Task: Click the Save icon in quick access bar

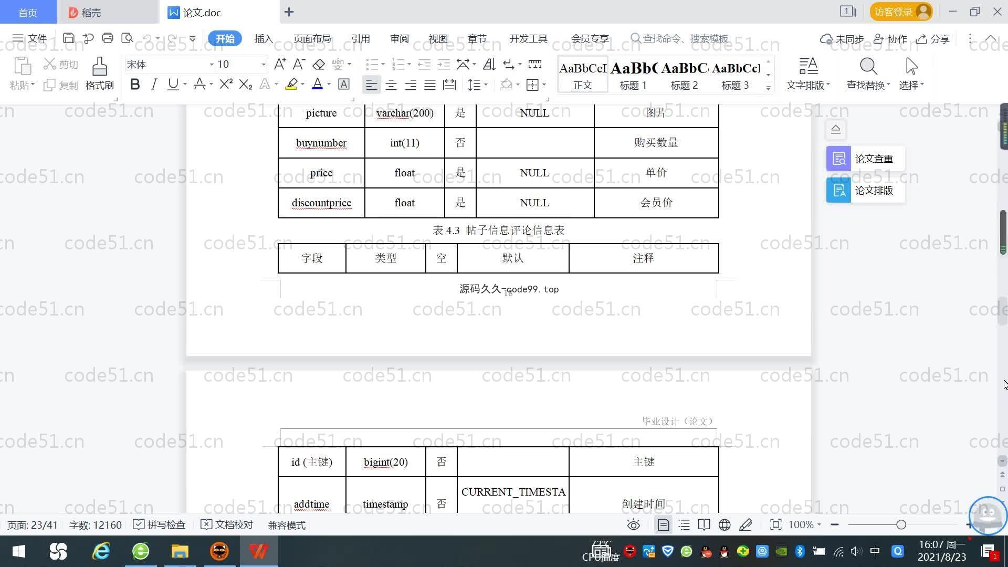Action: [68, 38]
